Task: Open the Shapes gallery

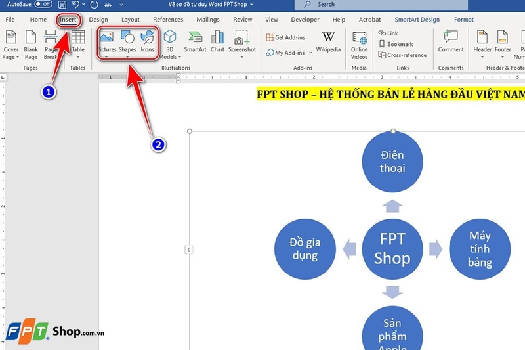Action: click(127, 44)
